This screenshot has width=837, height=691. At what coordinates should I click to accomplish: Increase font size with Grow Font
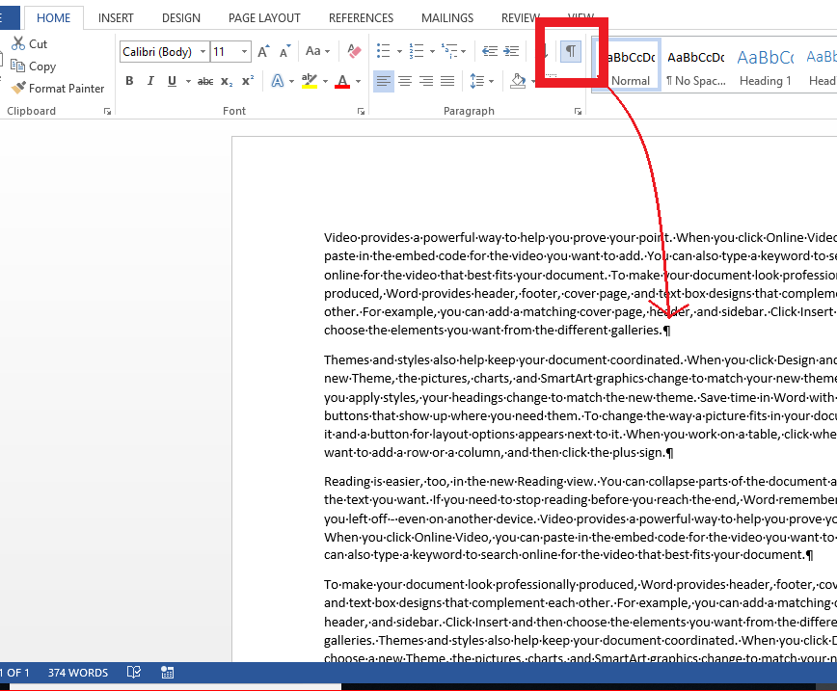[x=263, y=51]
